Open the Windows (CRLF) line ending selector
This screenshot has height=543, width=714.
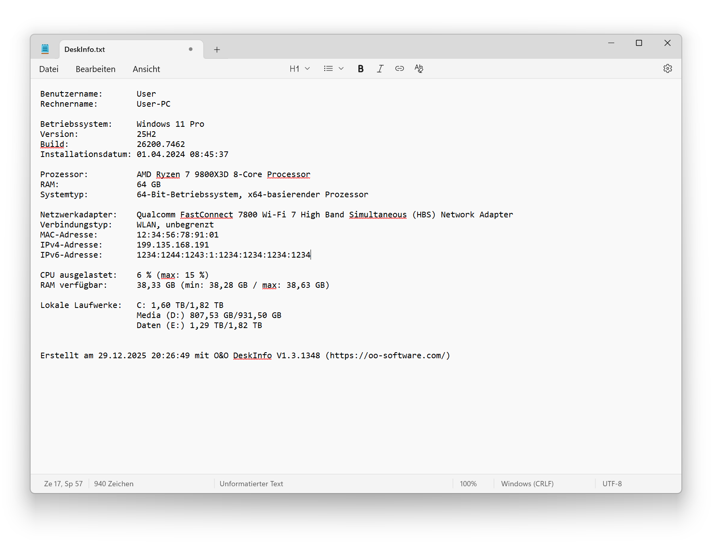527,483
